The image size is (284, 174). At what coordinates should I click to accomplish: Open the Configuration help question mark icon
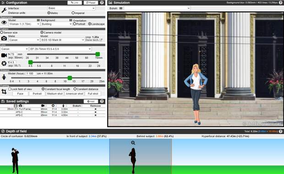click(102, 3)
